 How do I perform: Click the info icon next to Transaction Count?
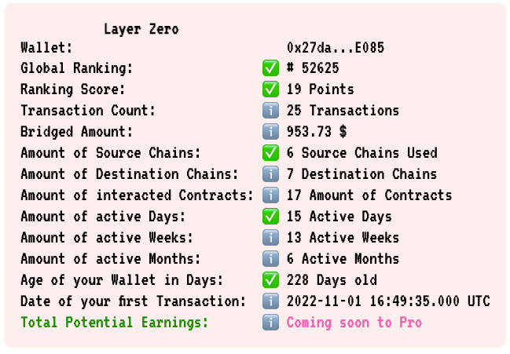(x=270, y=111)
